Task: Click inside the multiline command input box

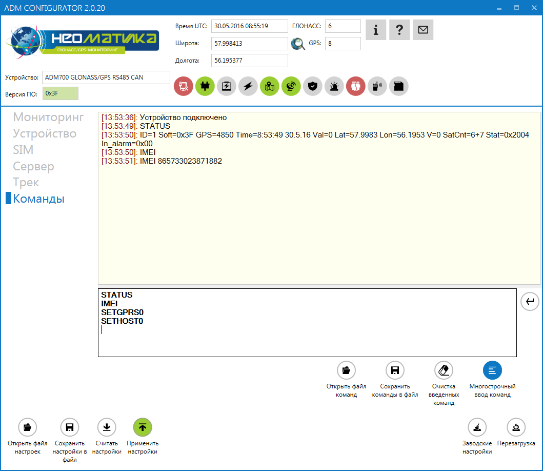Action: pos(307,339)
